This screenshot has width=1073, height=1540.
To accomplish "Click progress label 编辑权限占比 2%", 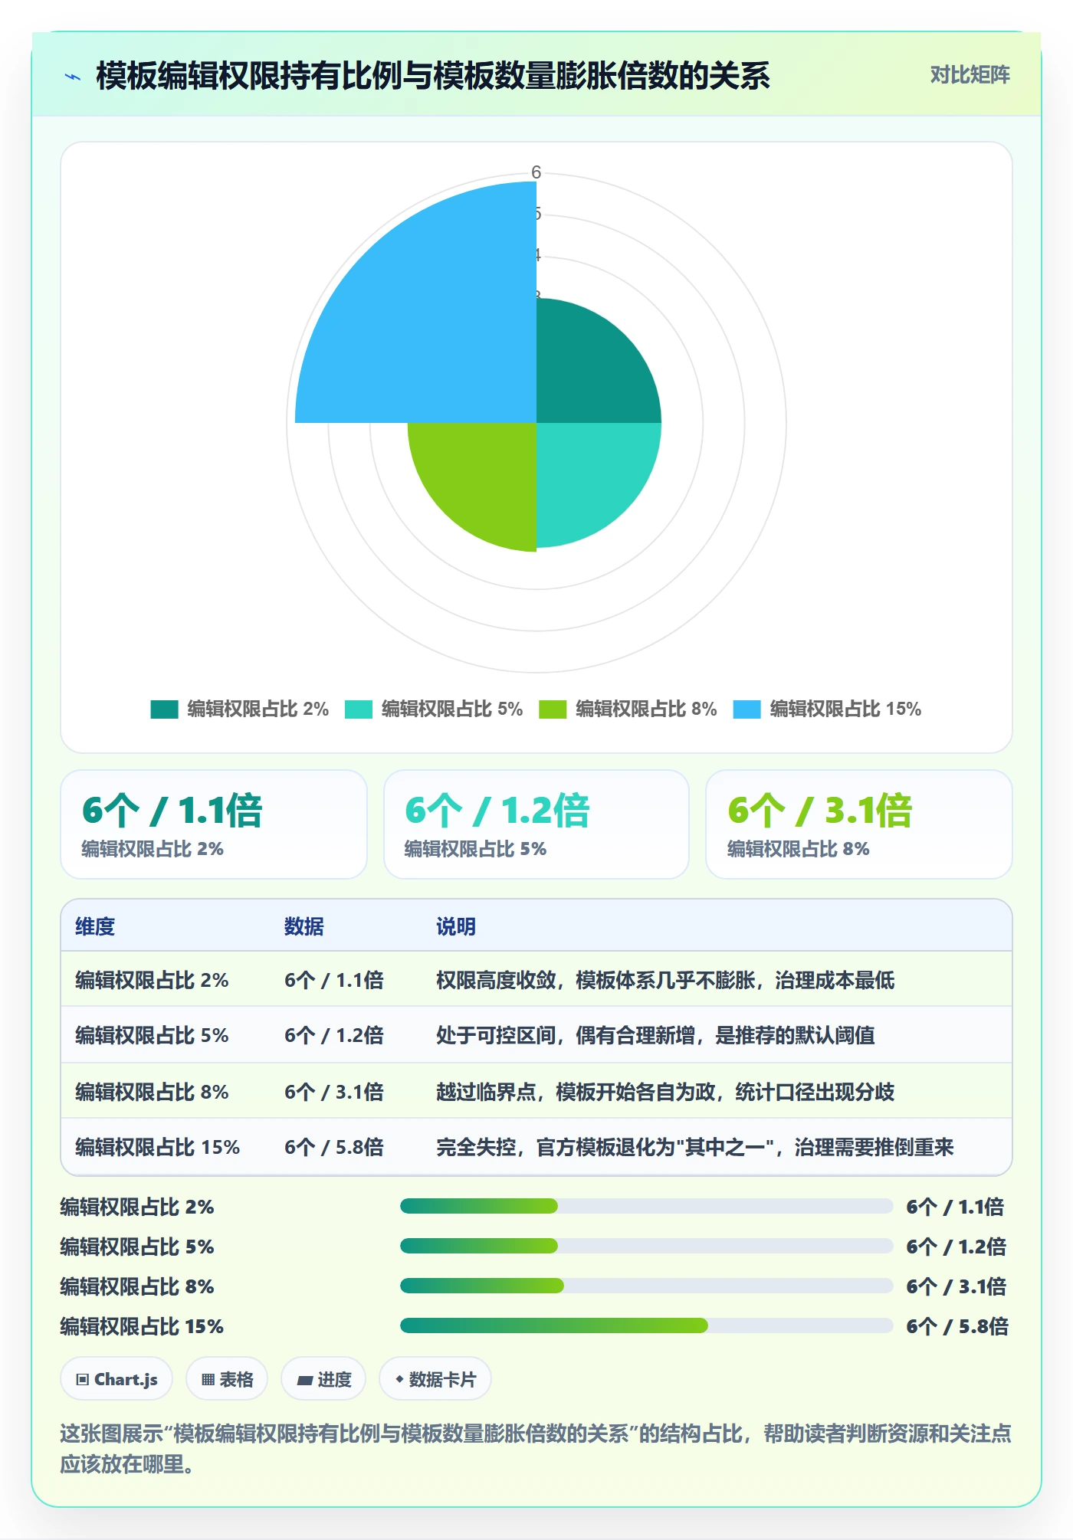I will pyautogui.click(x=137, y=1207).
